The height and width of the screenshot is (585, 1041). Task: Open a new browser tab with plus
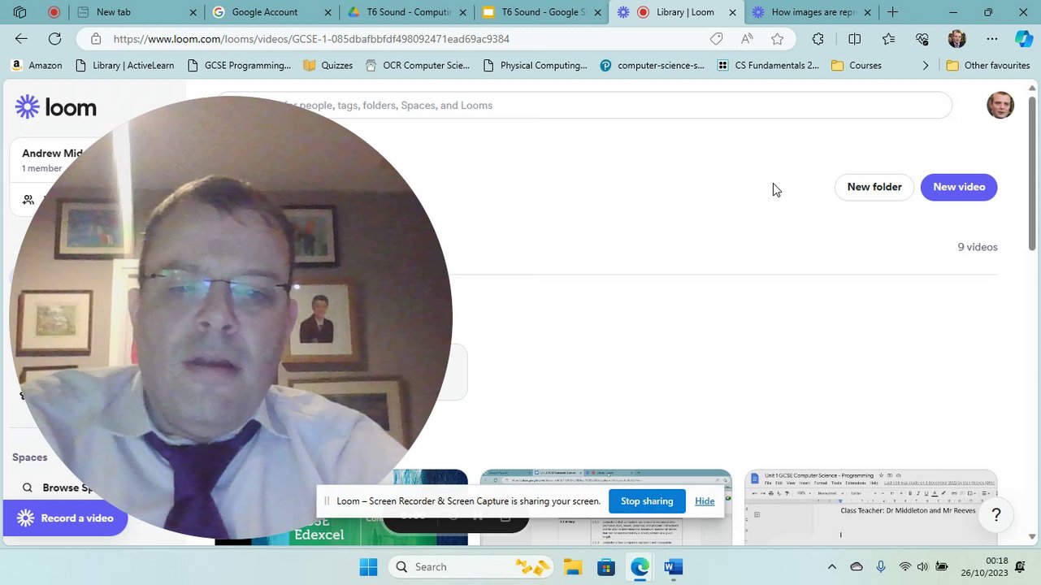click(x=892, y=12)
